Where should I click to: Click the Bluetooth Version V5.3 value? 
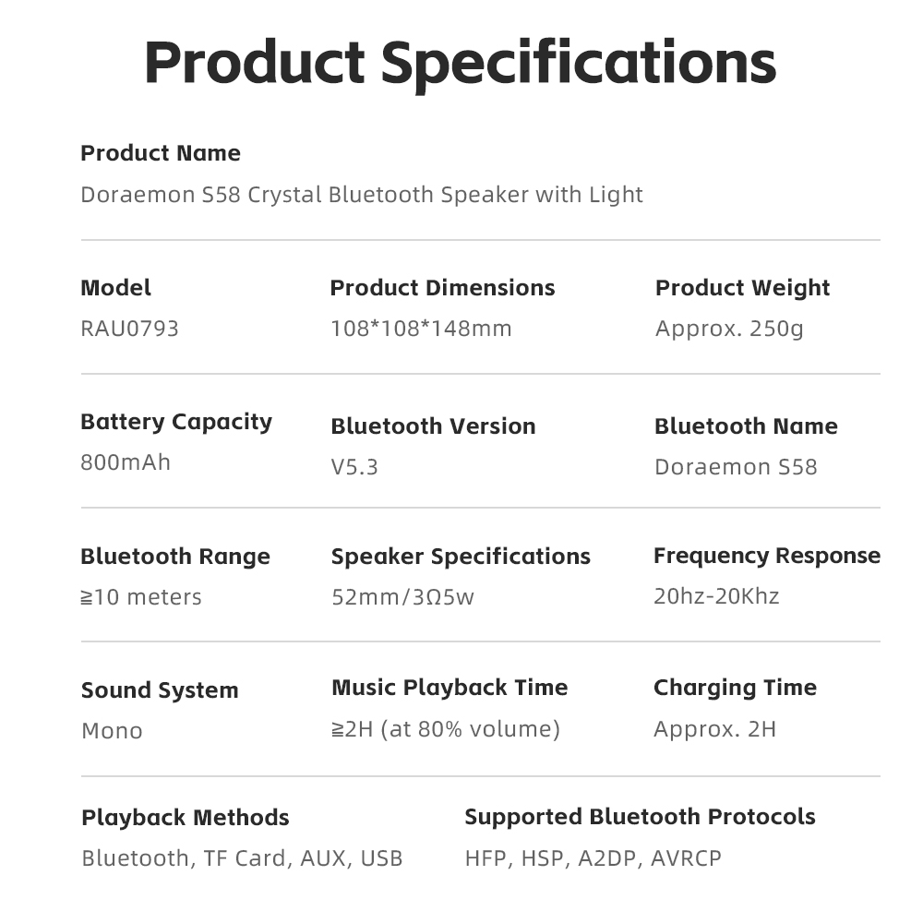(354, 467)
